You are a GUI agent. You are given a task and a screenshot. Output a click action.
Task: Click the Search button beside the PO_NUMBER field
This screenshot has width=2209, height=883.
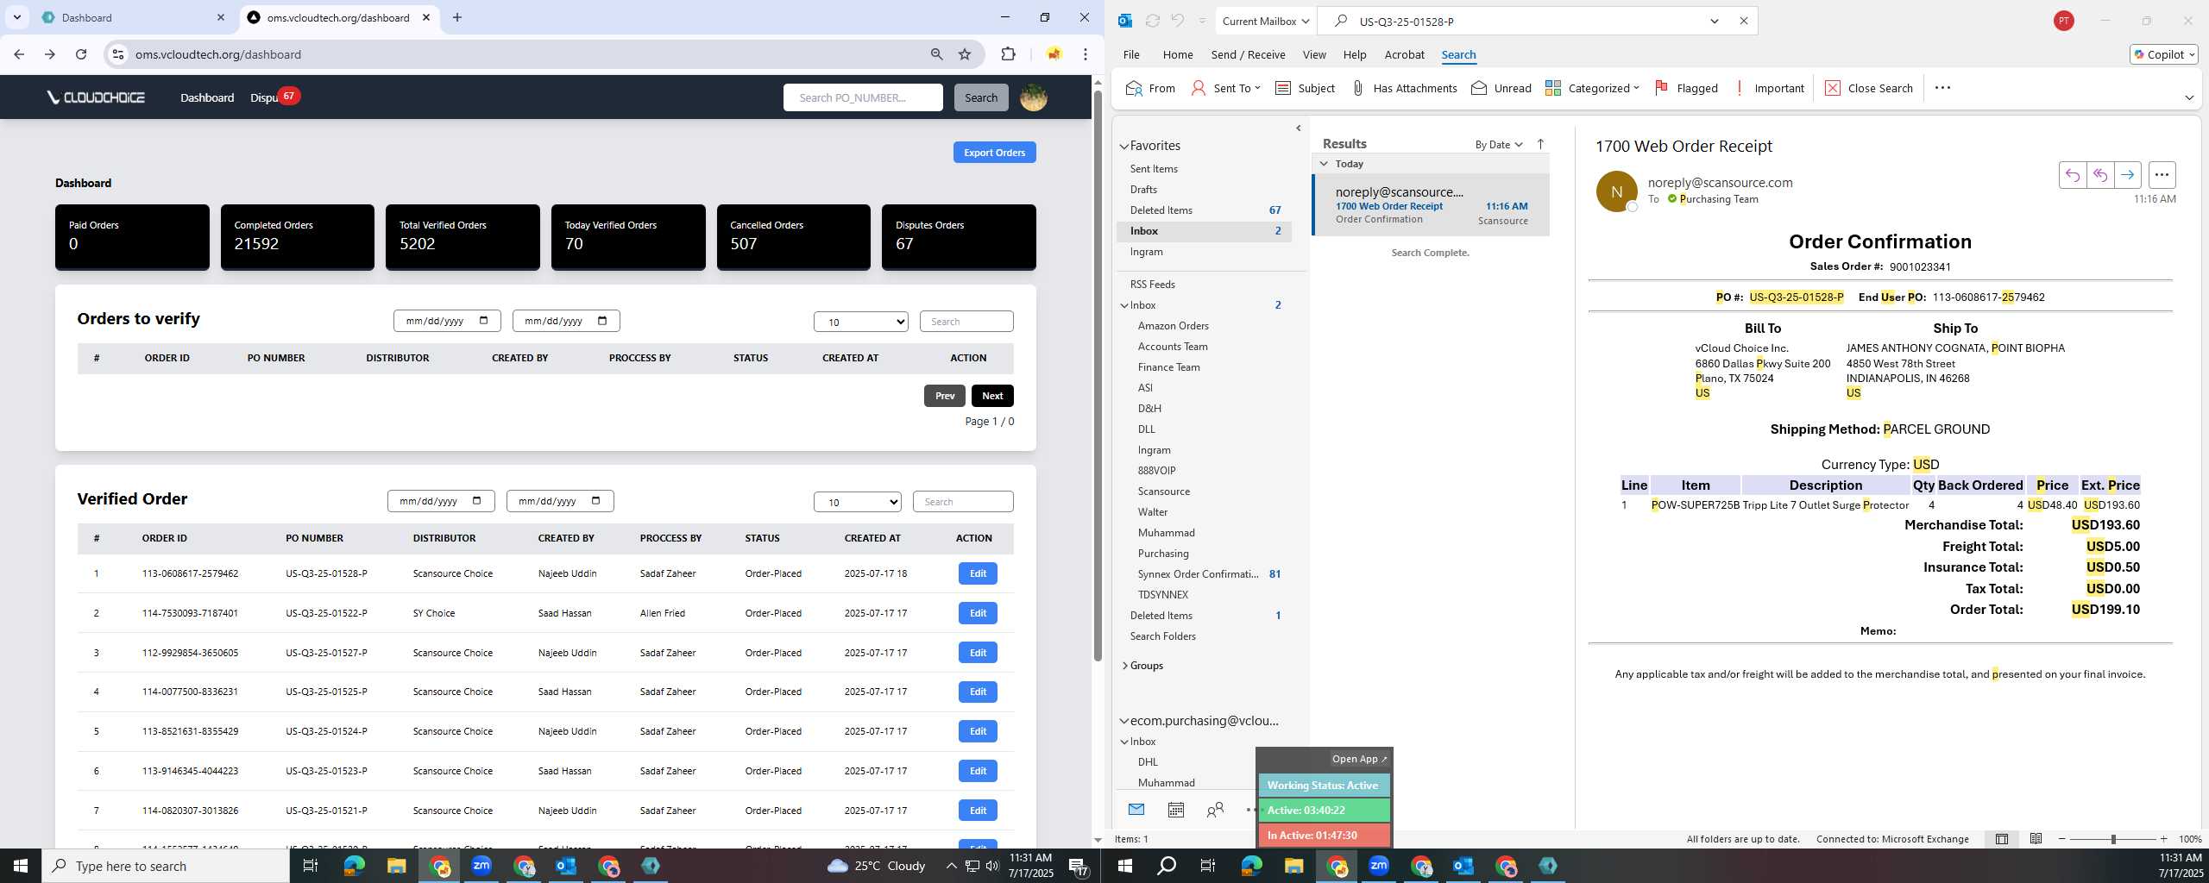point(980,97)
